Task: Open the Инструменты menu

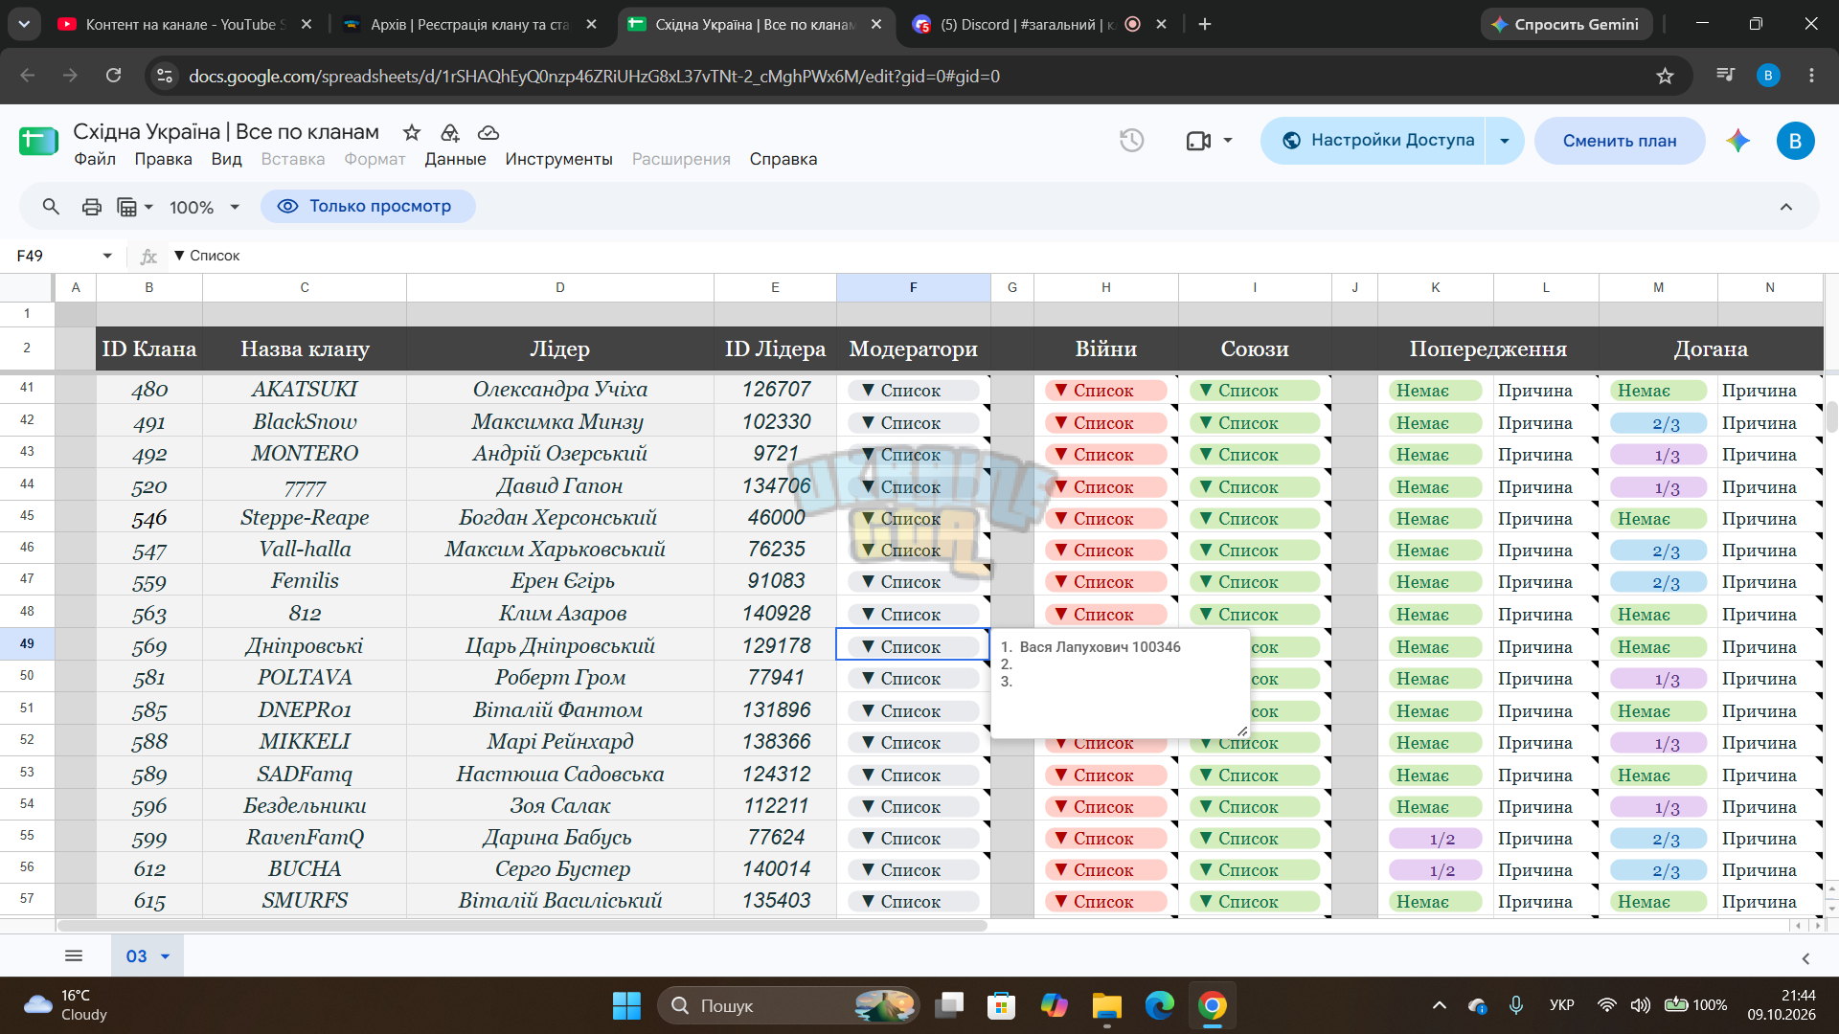Action: 558,159
